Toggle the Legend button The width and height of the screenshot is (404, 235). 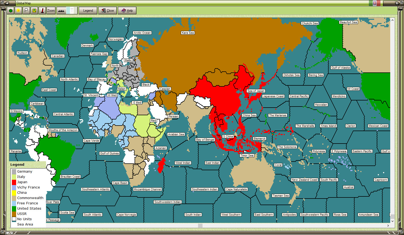click(x=88, y=11)
